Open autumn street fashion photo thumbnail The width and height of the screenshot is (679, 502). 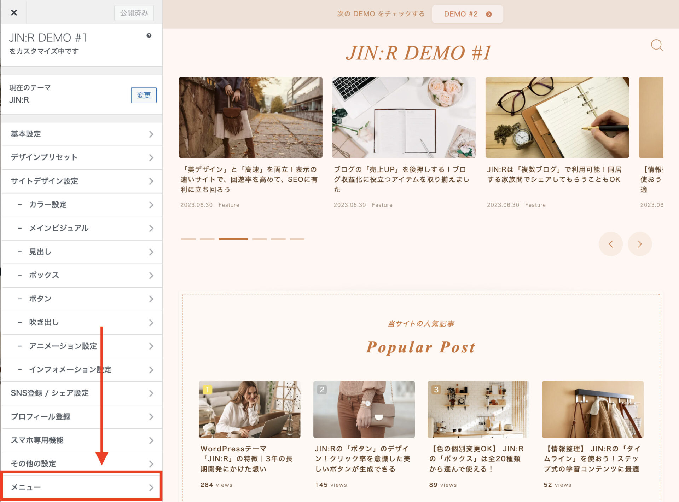pyautogui.click(x=250, y=117)
